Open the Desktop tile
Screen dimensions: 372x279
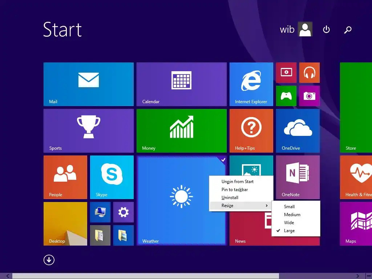tap(65, 224)
